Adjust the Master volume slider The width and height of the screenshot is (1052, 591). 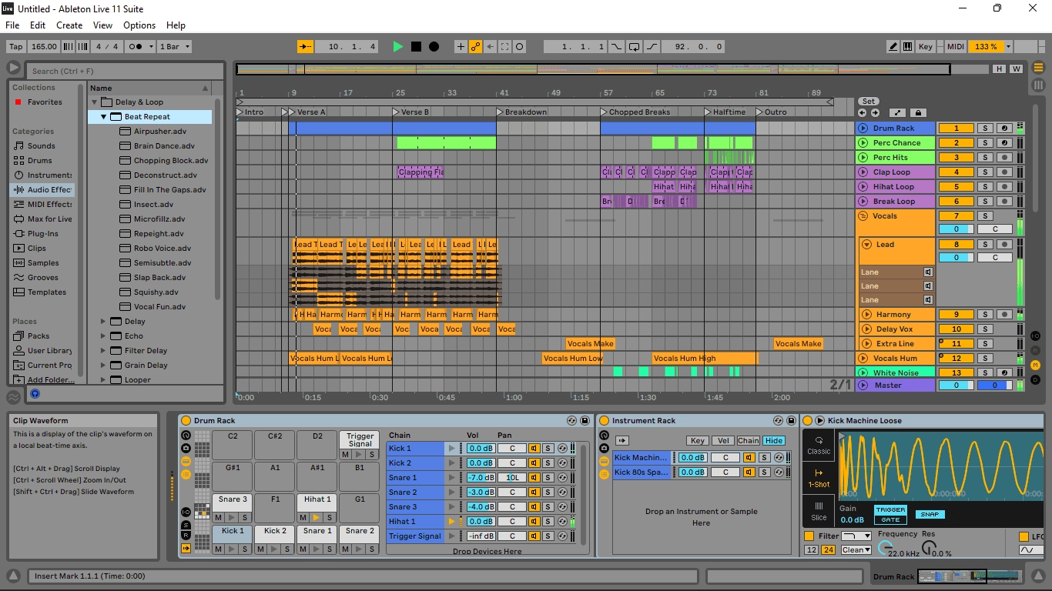[957, 386]
